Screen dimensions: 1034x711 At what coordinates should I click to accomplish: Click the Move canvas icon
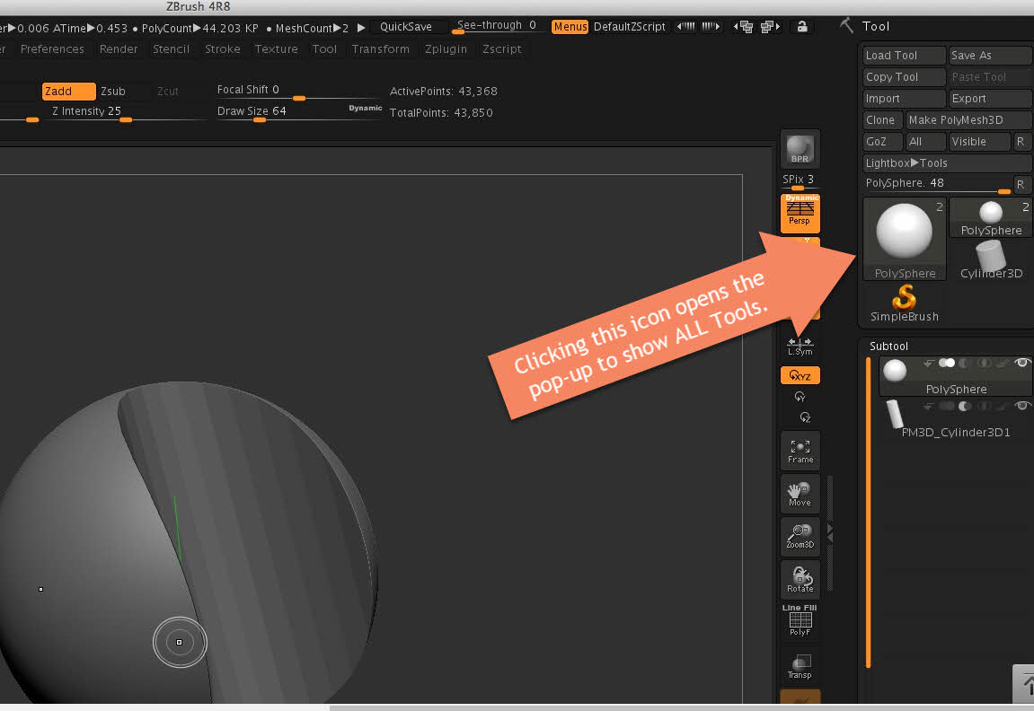[x=800, y=494]
